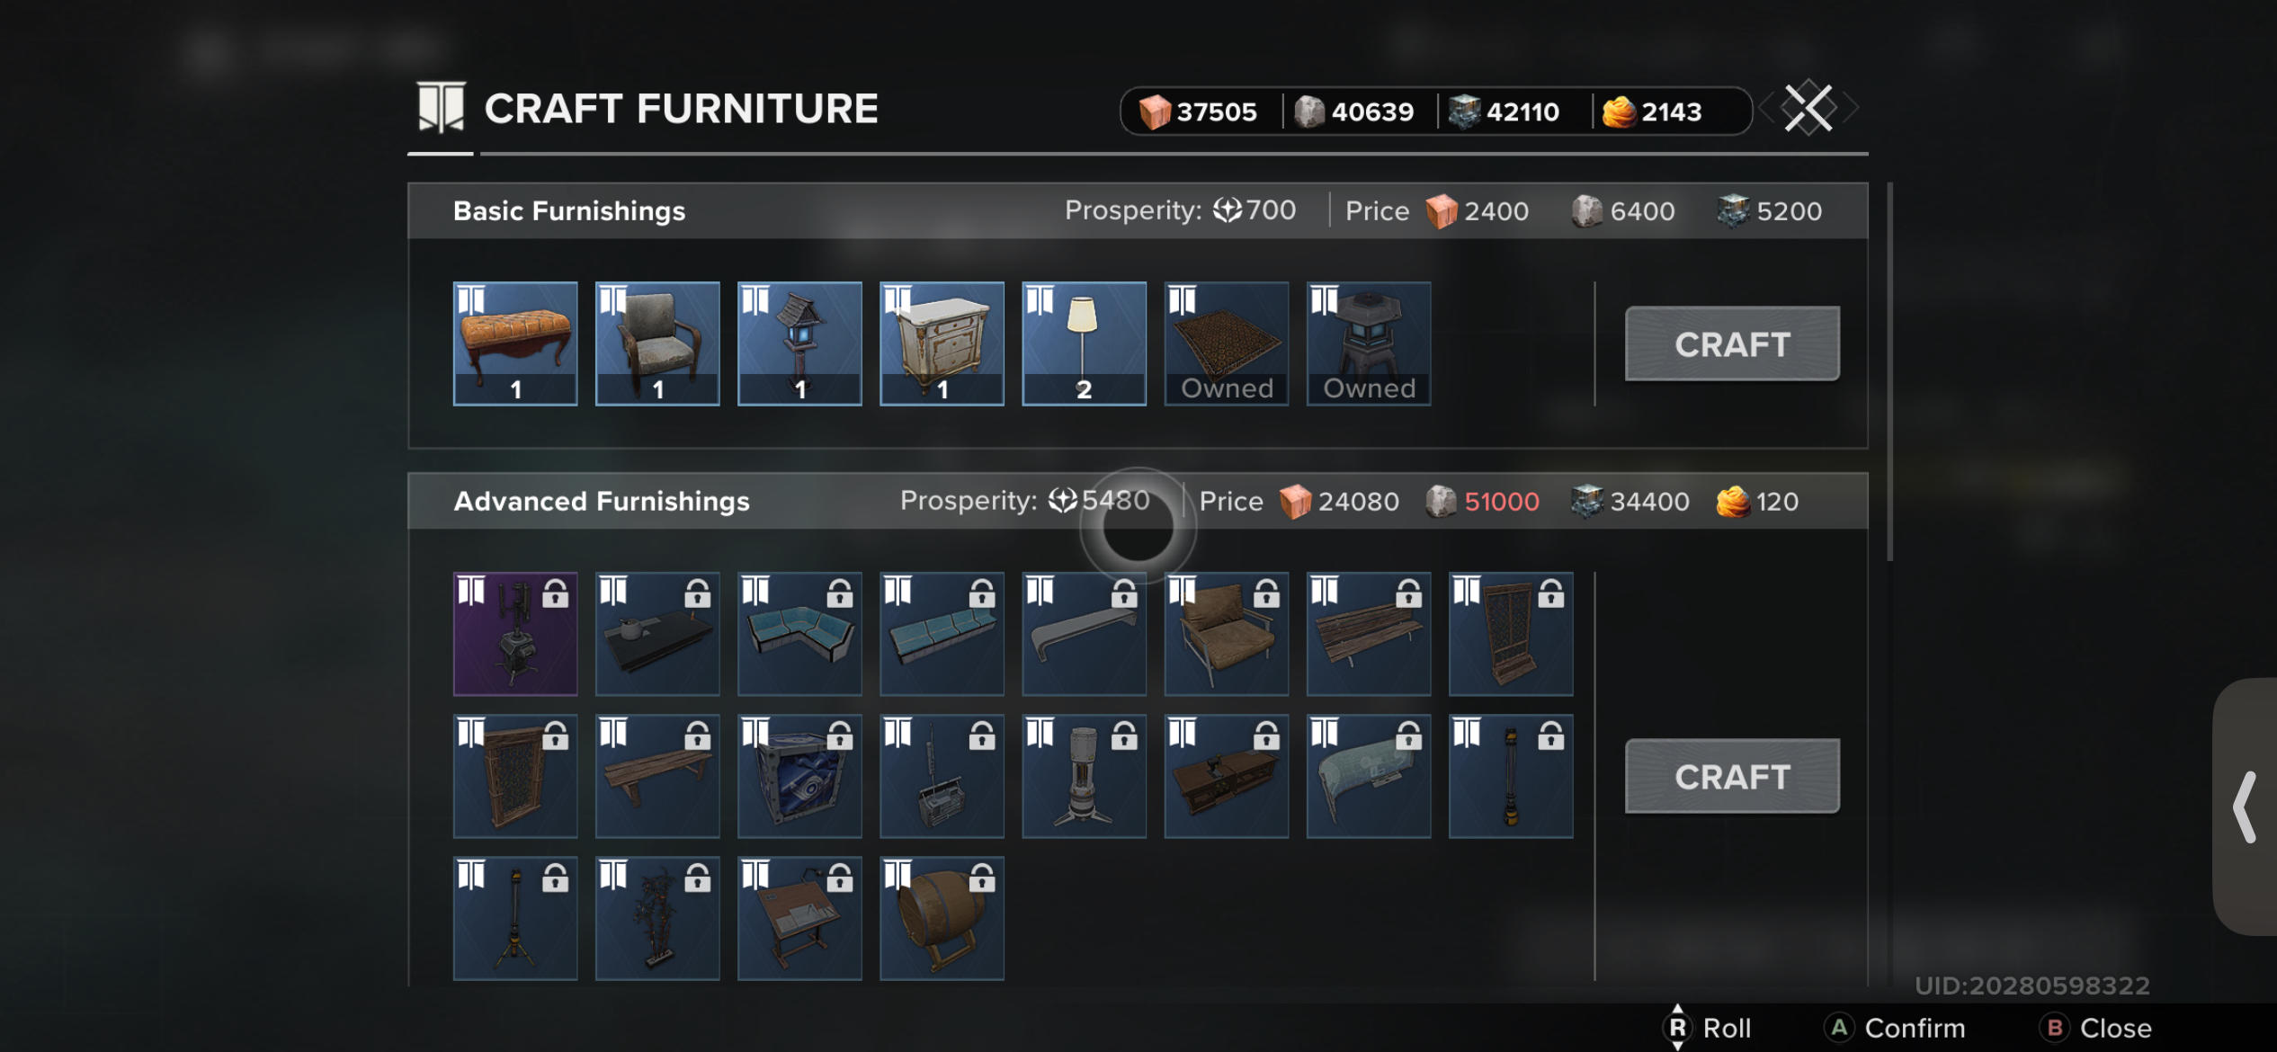The image size is (2277, 1052).
Task: Click the owned stone lantern tile
Action: tap(1368, 343)
